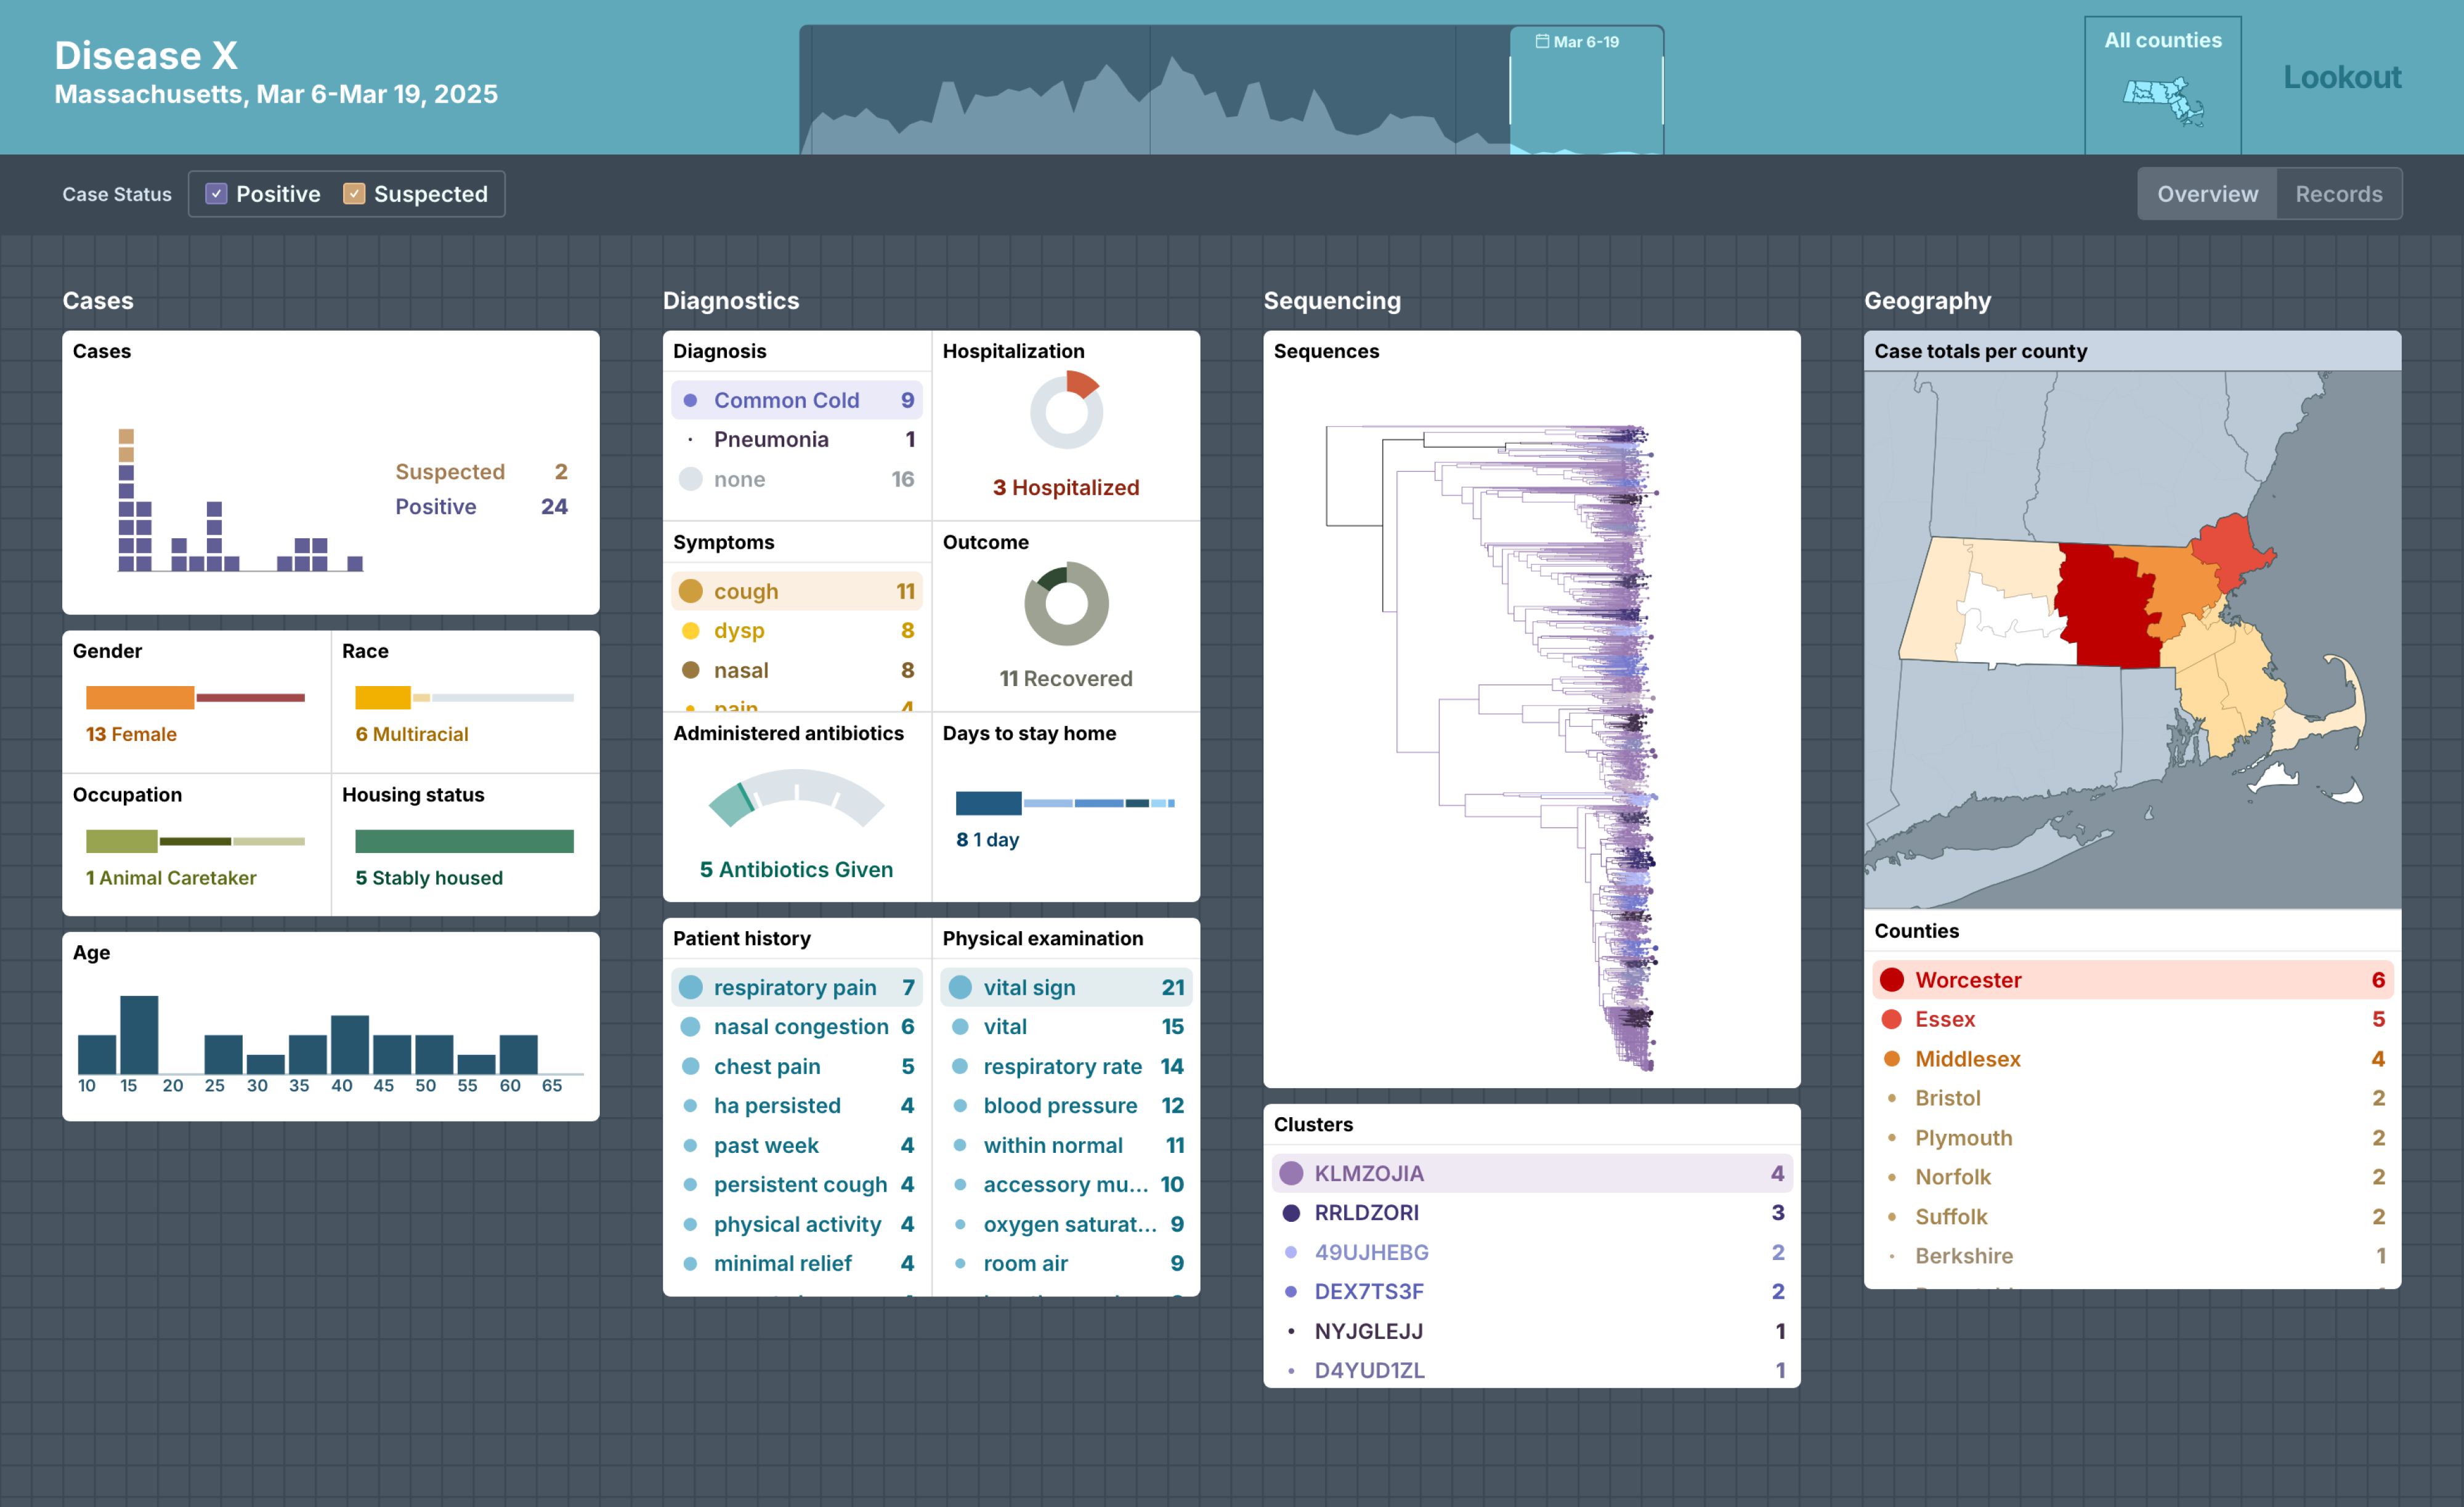The width and height of the screenshot is (2464, 1507).
Task: Select past week in Patient history
Action: coord(797,1145)
